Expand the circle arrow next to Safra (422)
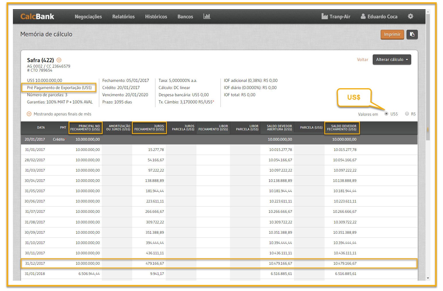Viewport: 443px width, 291px height. [59, 60]
